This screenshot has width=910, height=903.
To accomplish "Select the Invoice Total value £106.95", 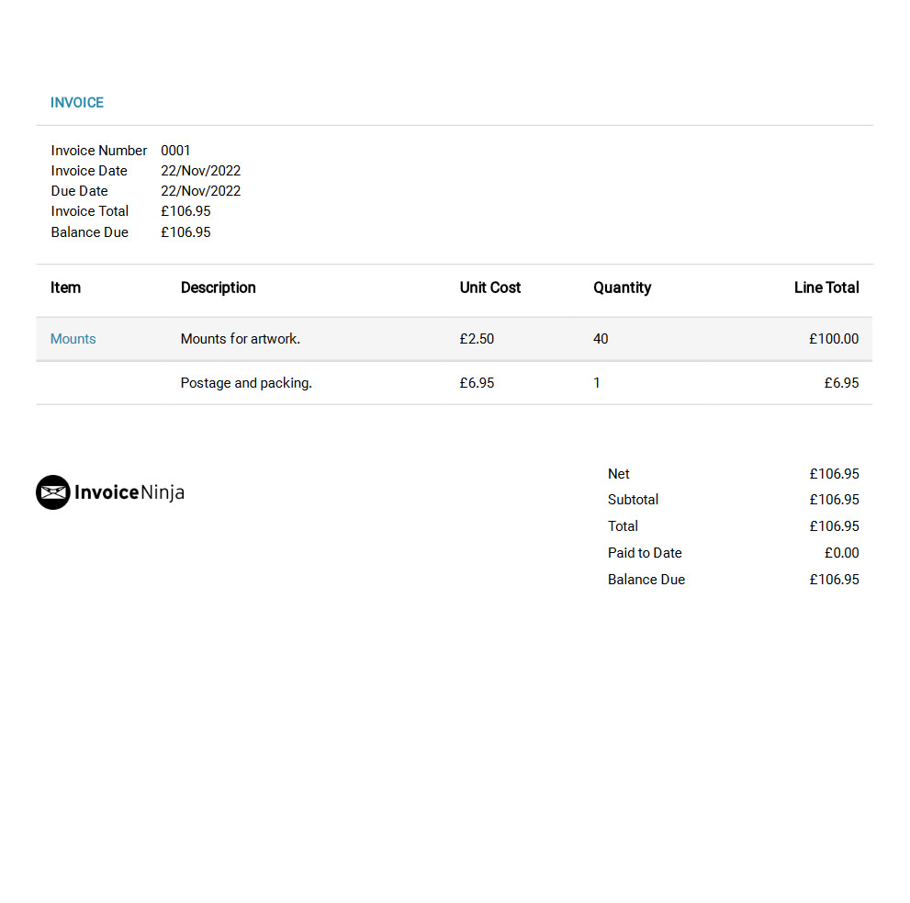I will (185, 211).
